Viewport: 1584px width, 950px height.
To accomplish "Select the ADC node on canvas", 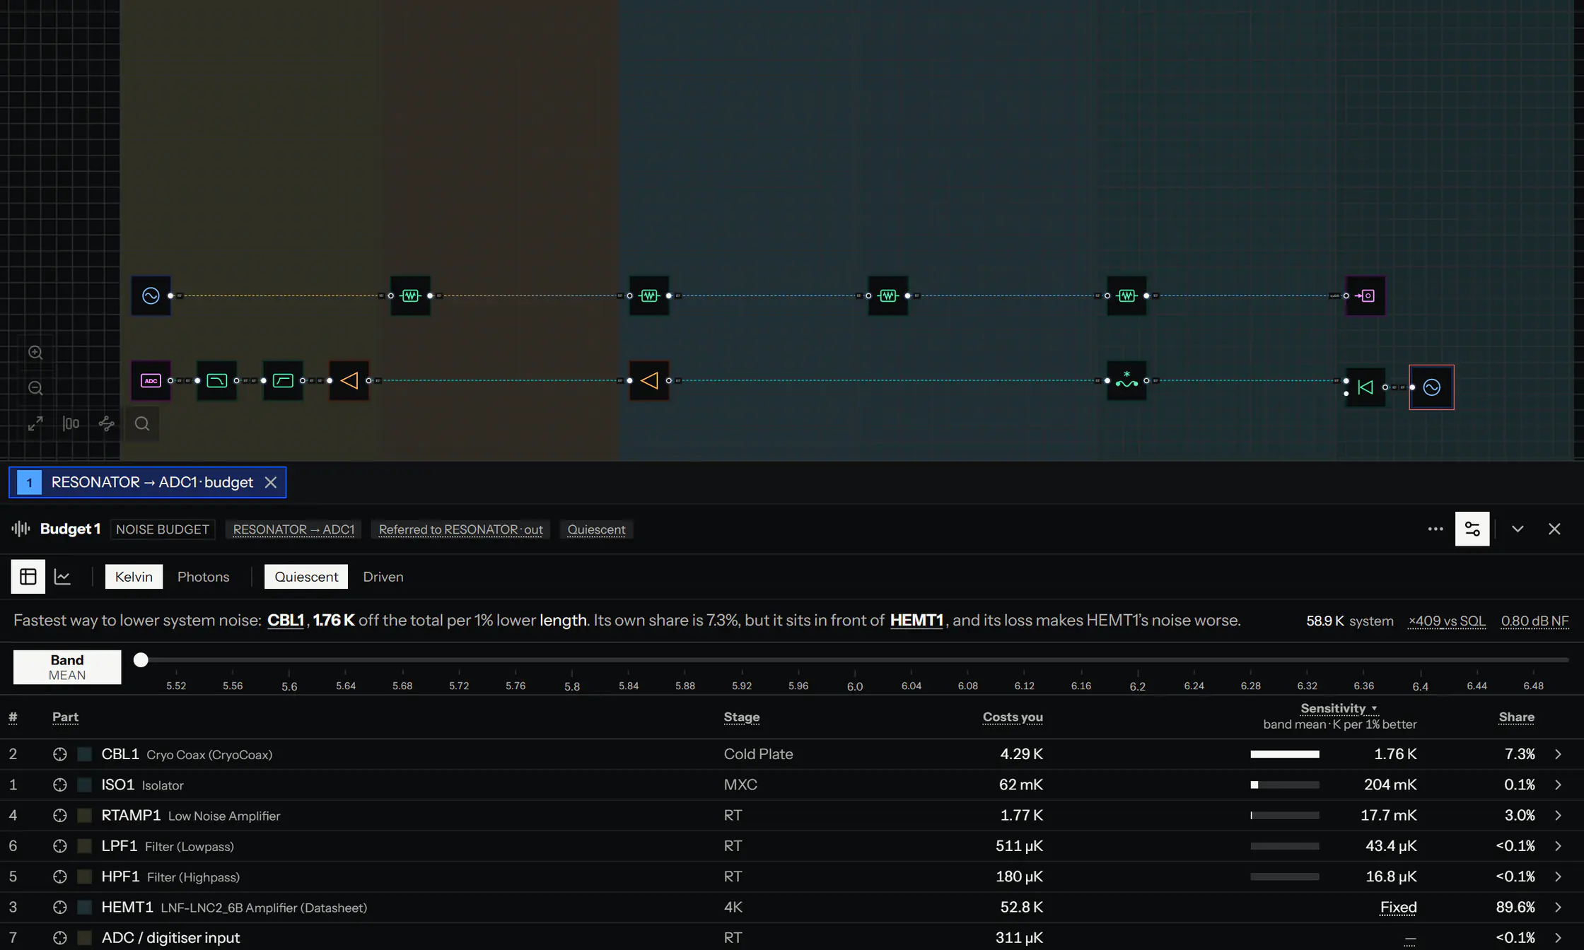I will [x=151, y=380].
